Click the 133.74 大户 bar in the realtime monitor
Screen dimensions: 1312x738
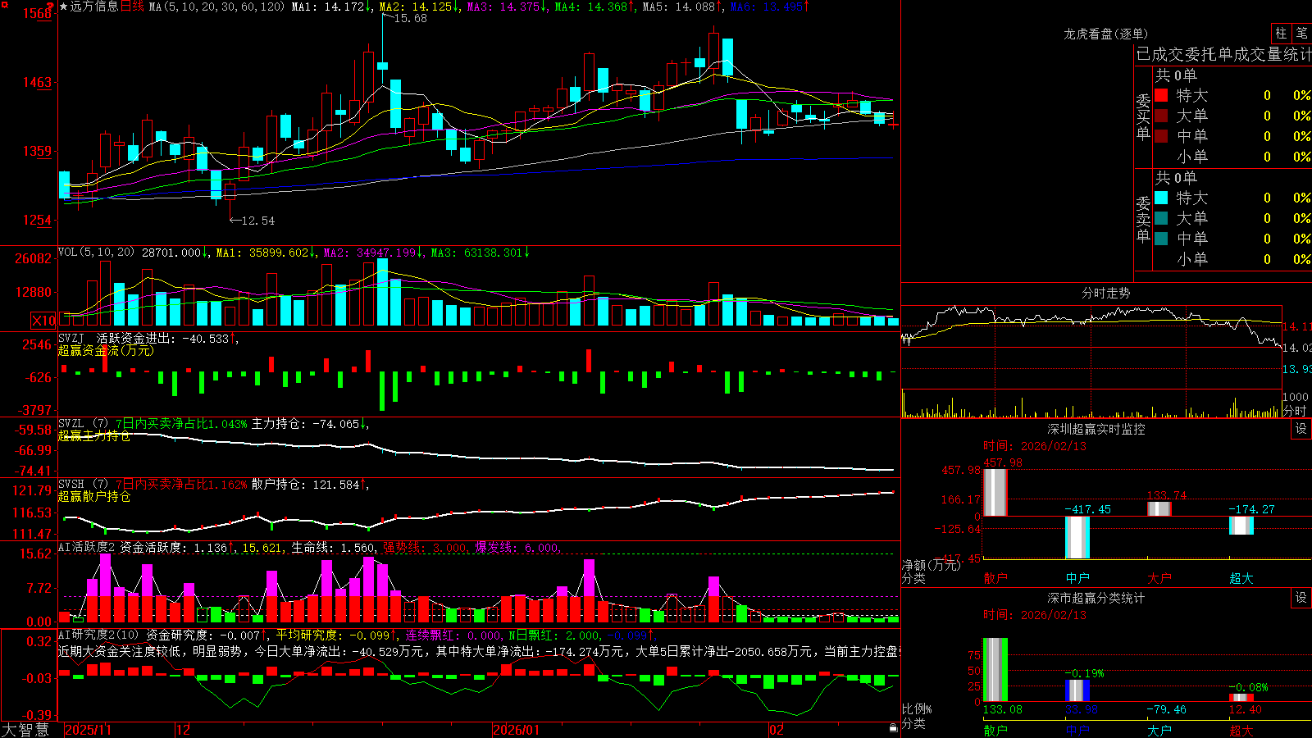coord(1159,509)
